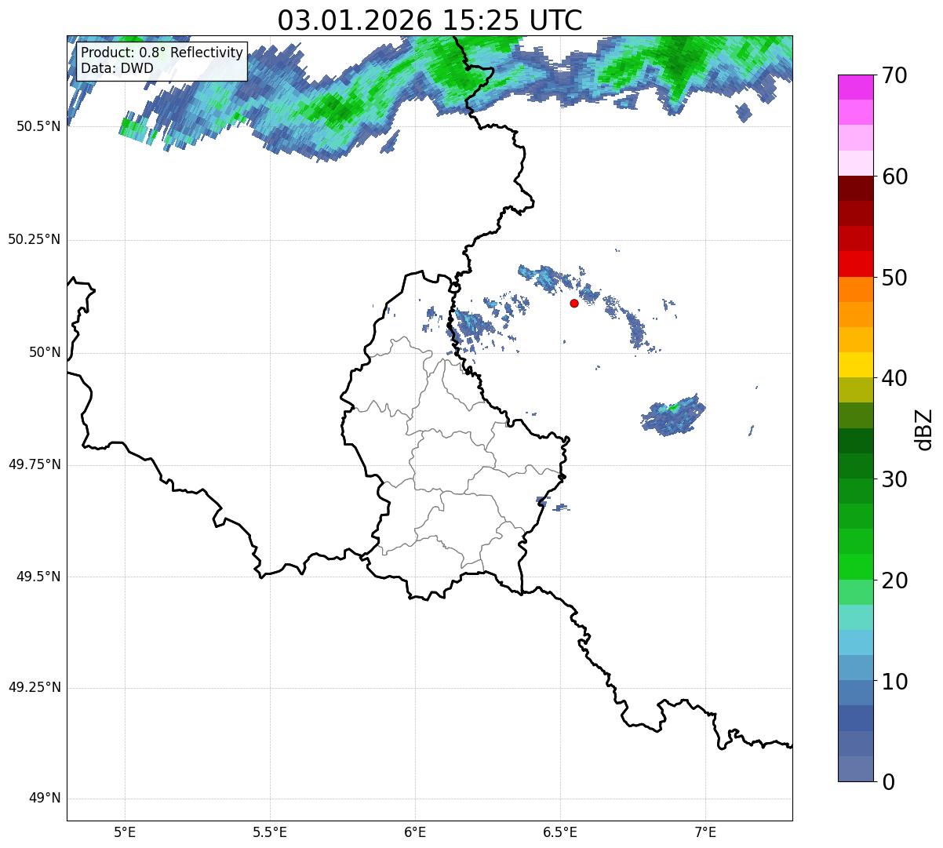Pick the slate blue colorbar swatch at 0
Screen dimensions: 943x848
[856, 769]
